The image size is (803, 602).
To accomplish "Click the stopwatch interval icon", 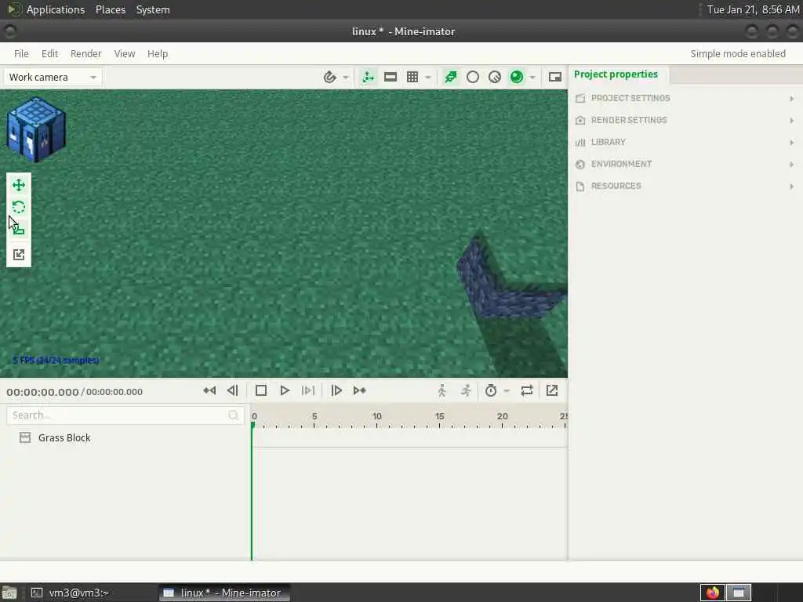I will pyautogui.click(x=491, y=390).
